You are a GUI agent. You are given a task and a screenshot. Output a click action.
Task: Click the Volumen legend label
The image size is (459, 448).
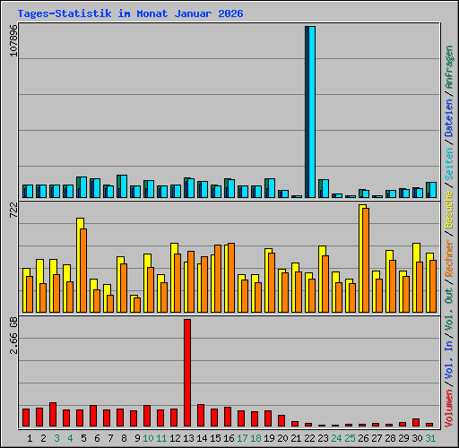pos(449,409)
